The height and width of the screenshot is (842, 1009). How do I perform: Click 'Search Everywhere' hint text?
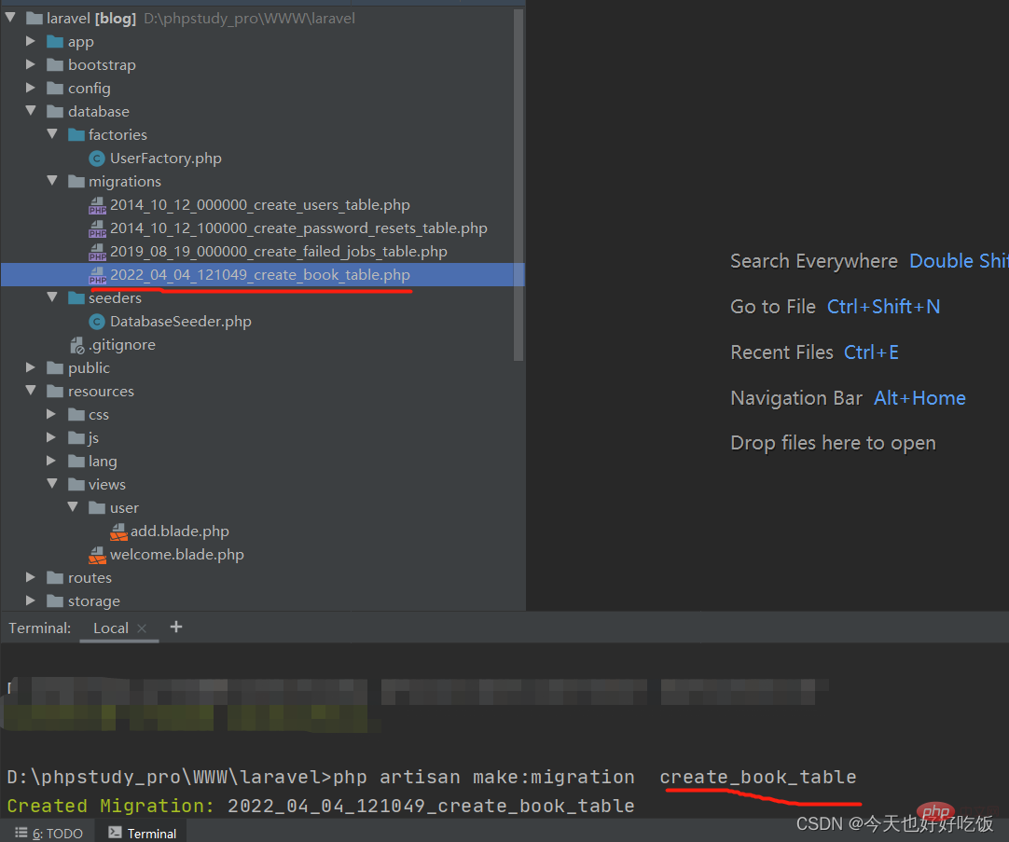pyautogui.click(x=814, y=261)
